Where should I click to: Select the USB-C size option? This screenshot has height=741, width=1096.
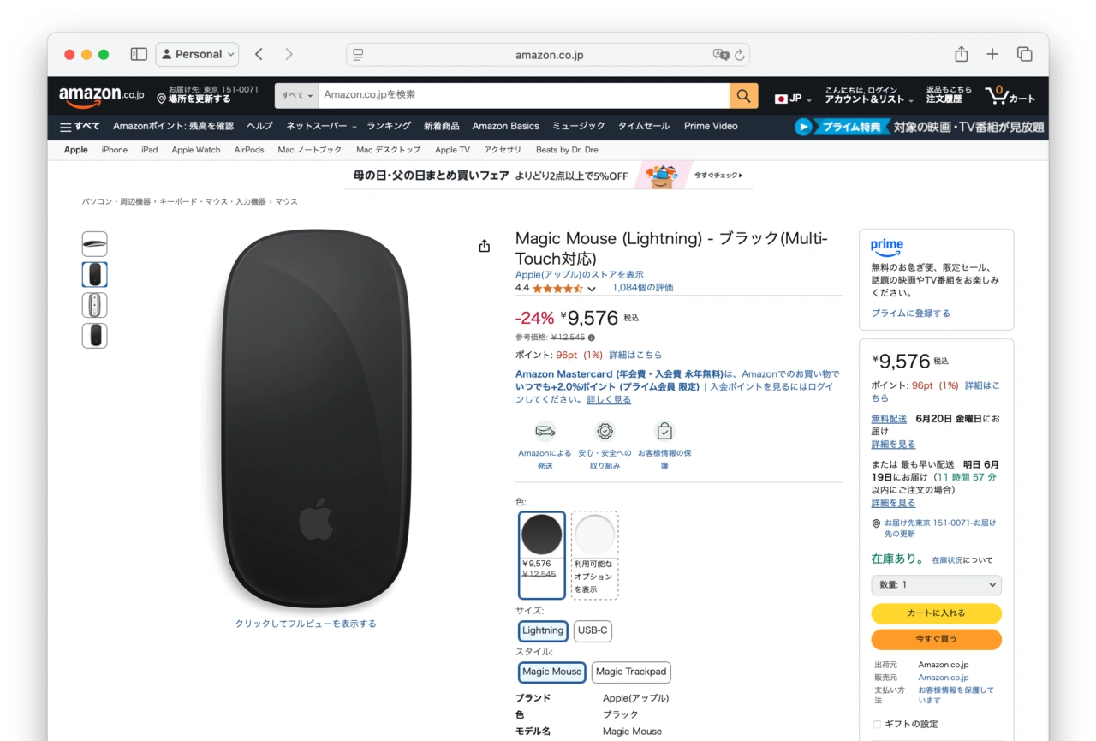(593, 630)
